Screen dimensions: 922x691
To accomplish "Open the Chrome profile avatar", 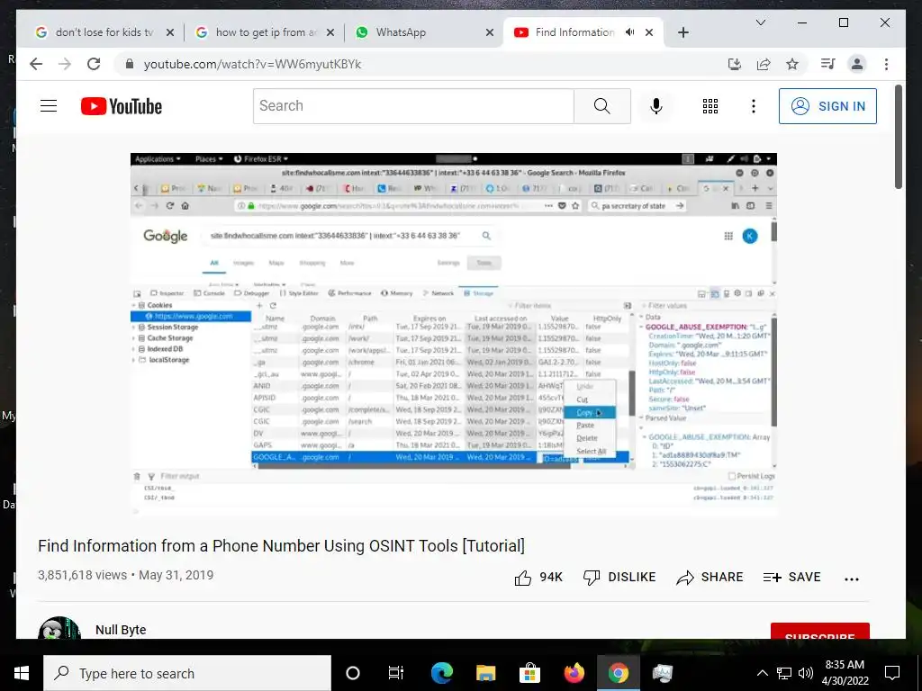I will tap(857, 64).
